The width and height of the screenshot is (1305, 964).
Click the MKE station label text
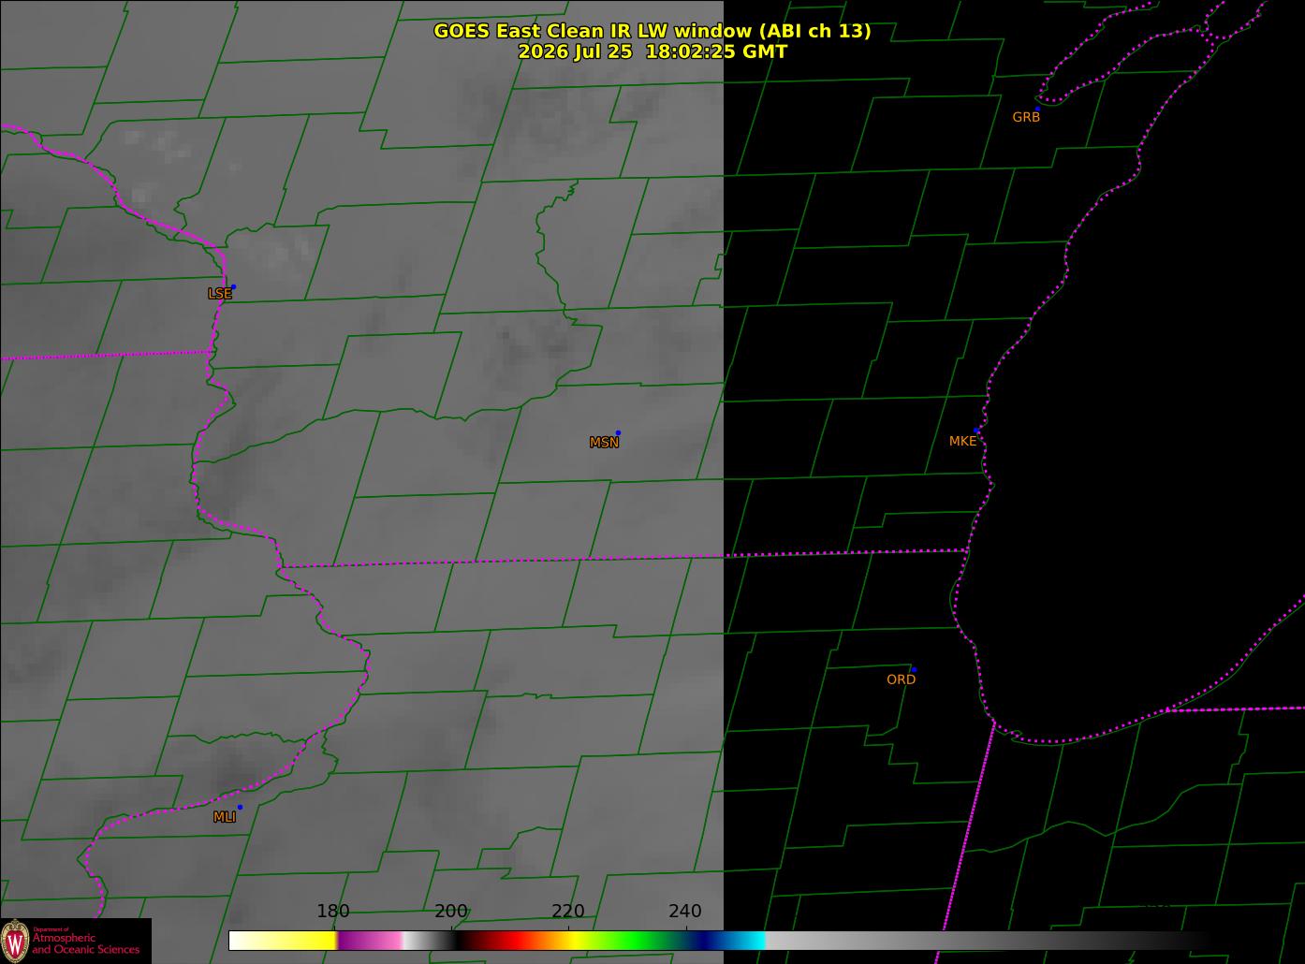point(962,441)
